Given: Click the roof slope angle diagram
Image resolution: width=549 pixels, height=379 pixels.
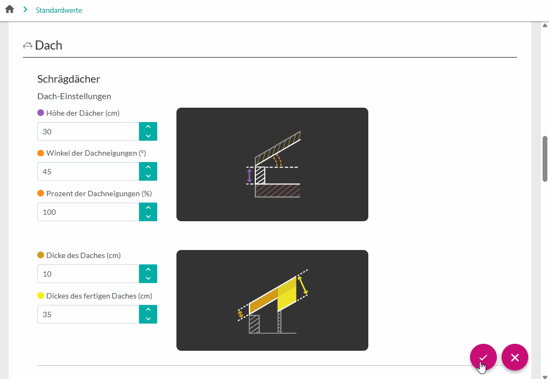Looking at the screenshot, I should (272, 164).
